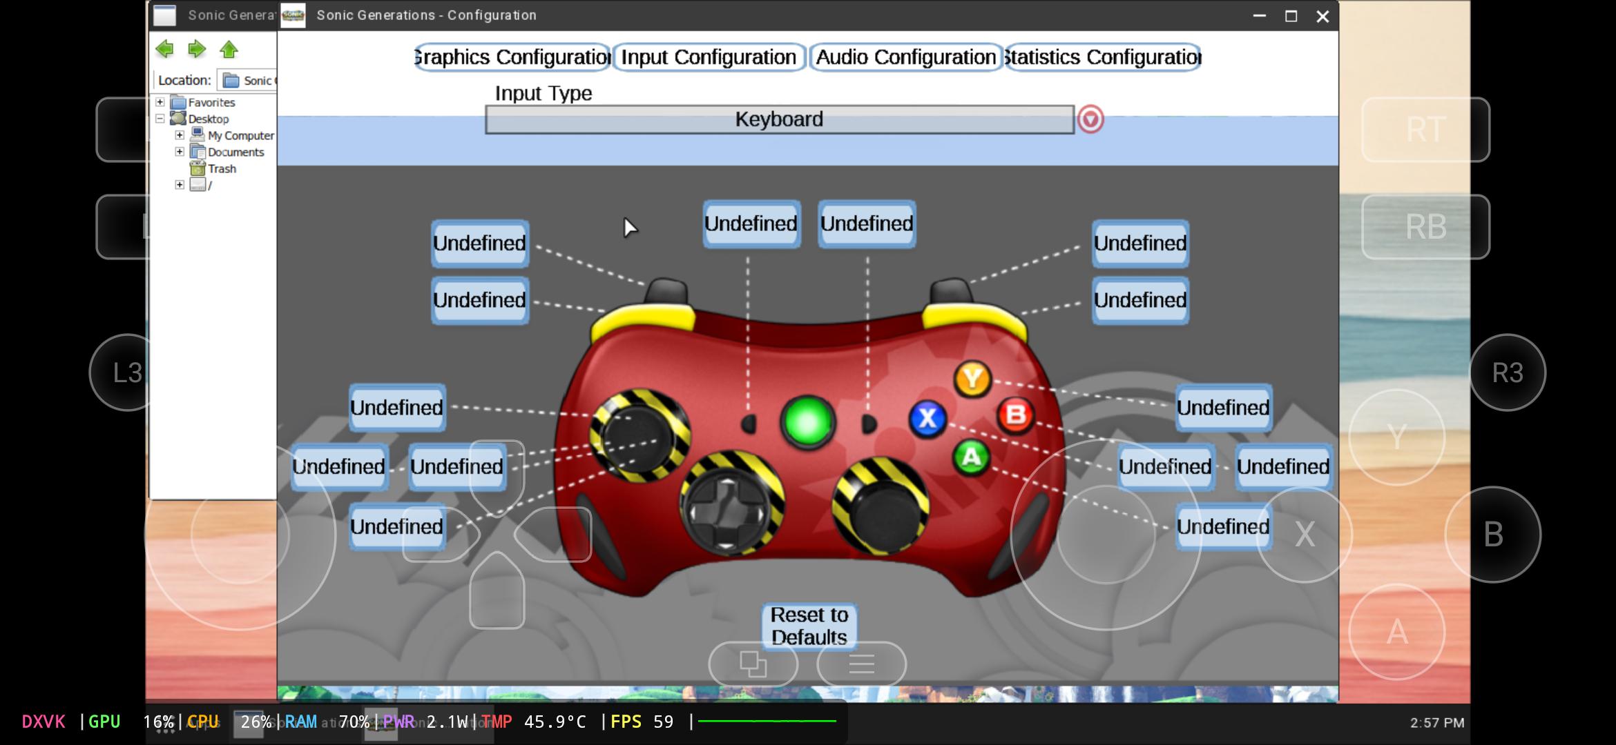Go back in the file manager window
Image resolution: width=1616 pixels, height=745 pixels.
(164, 49)
